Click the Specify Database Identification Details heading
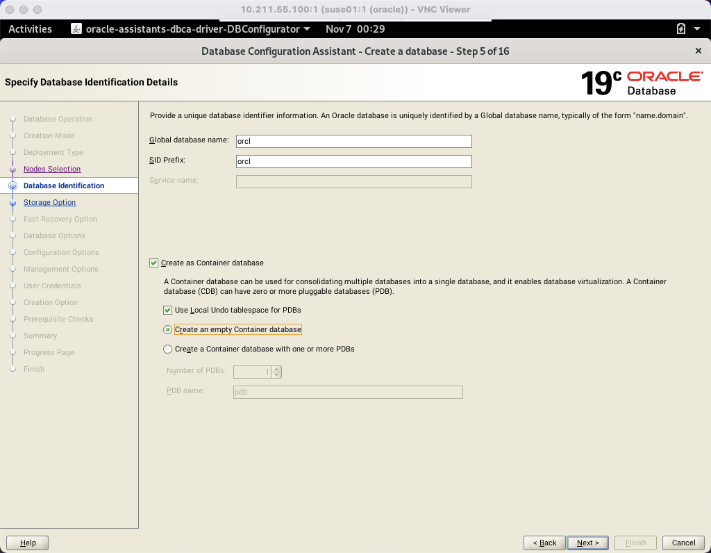The image size is (711, 553). [x=91, y=82]
